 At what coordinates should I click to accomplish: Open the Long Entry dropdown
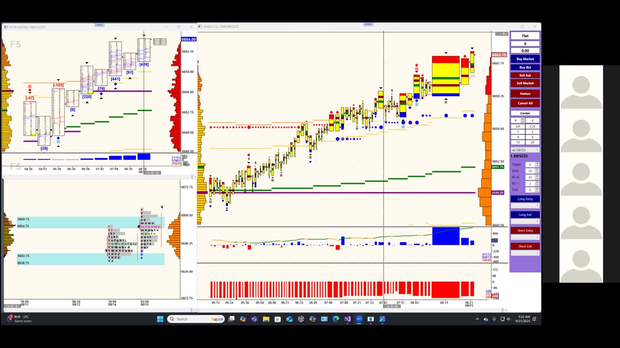[525, 206]
